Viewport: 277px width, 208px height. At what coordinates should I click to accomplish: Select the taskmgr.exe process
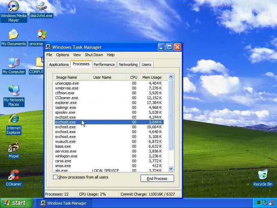click(x=109, y=107)
